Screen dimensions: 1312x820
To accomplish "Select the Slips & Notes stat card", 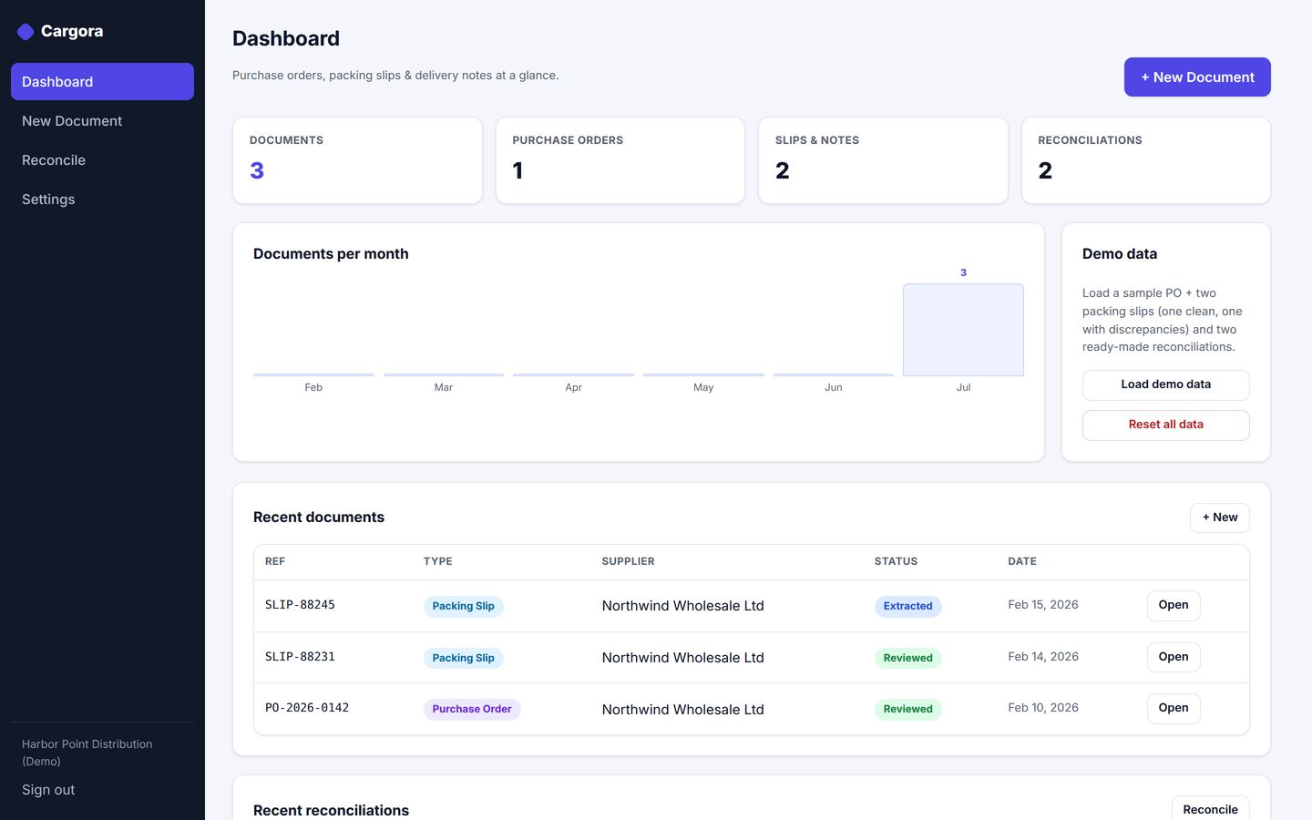I will pyautogui.click(x=883, y=160).
